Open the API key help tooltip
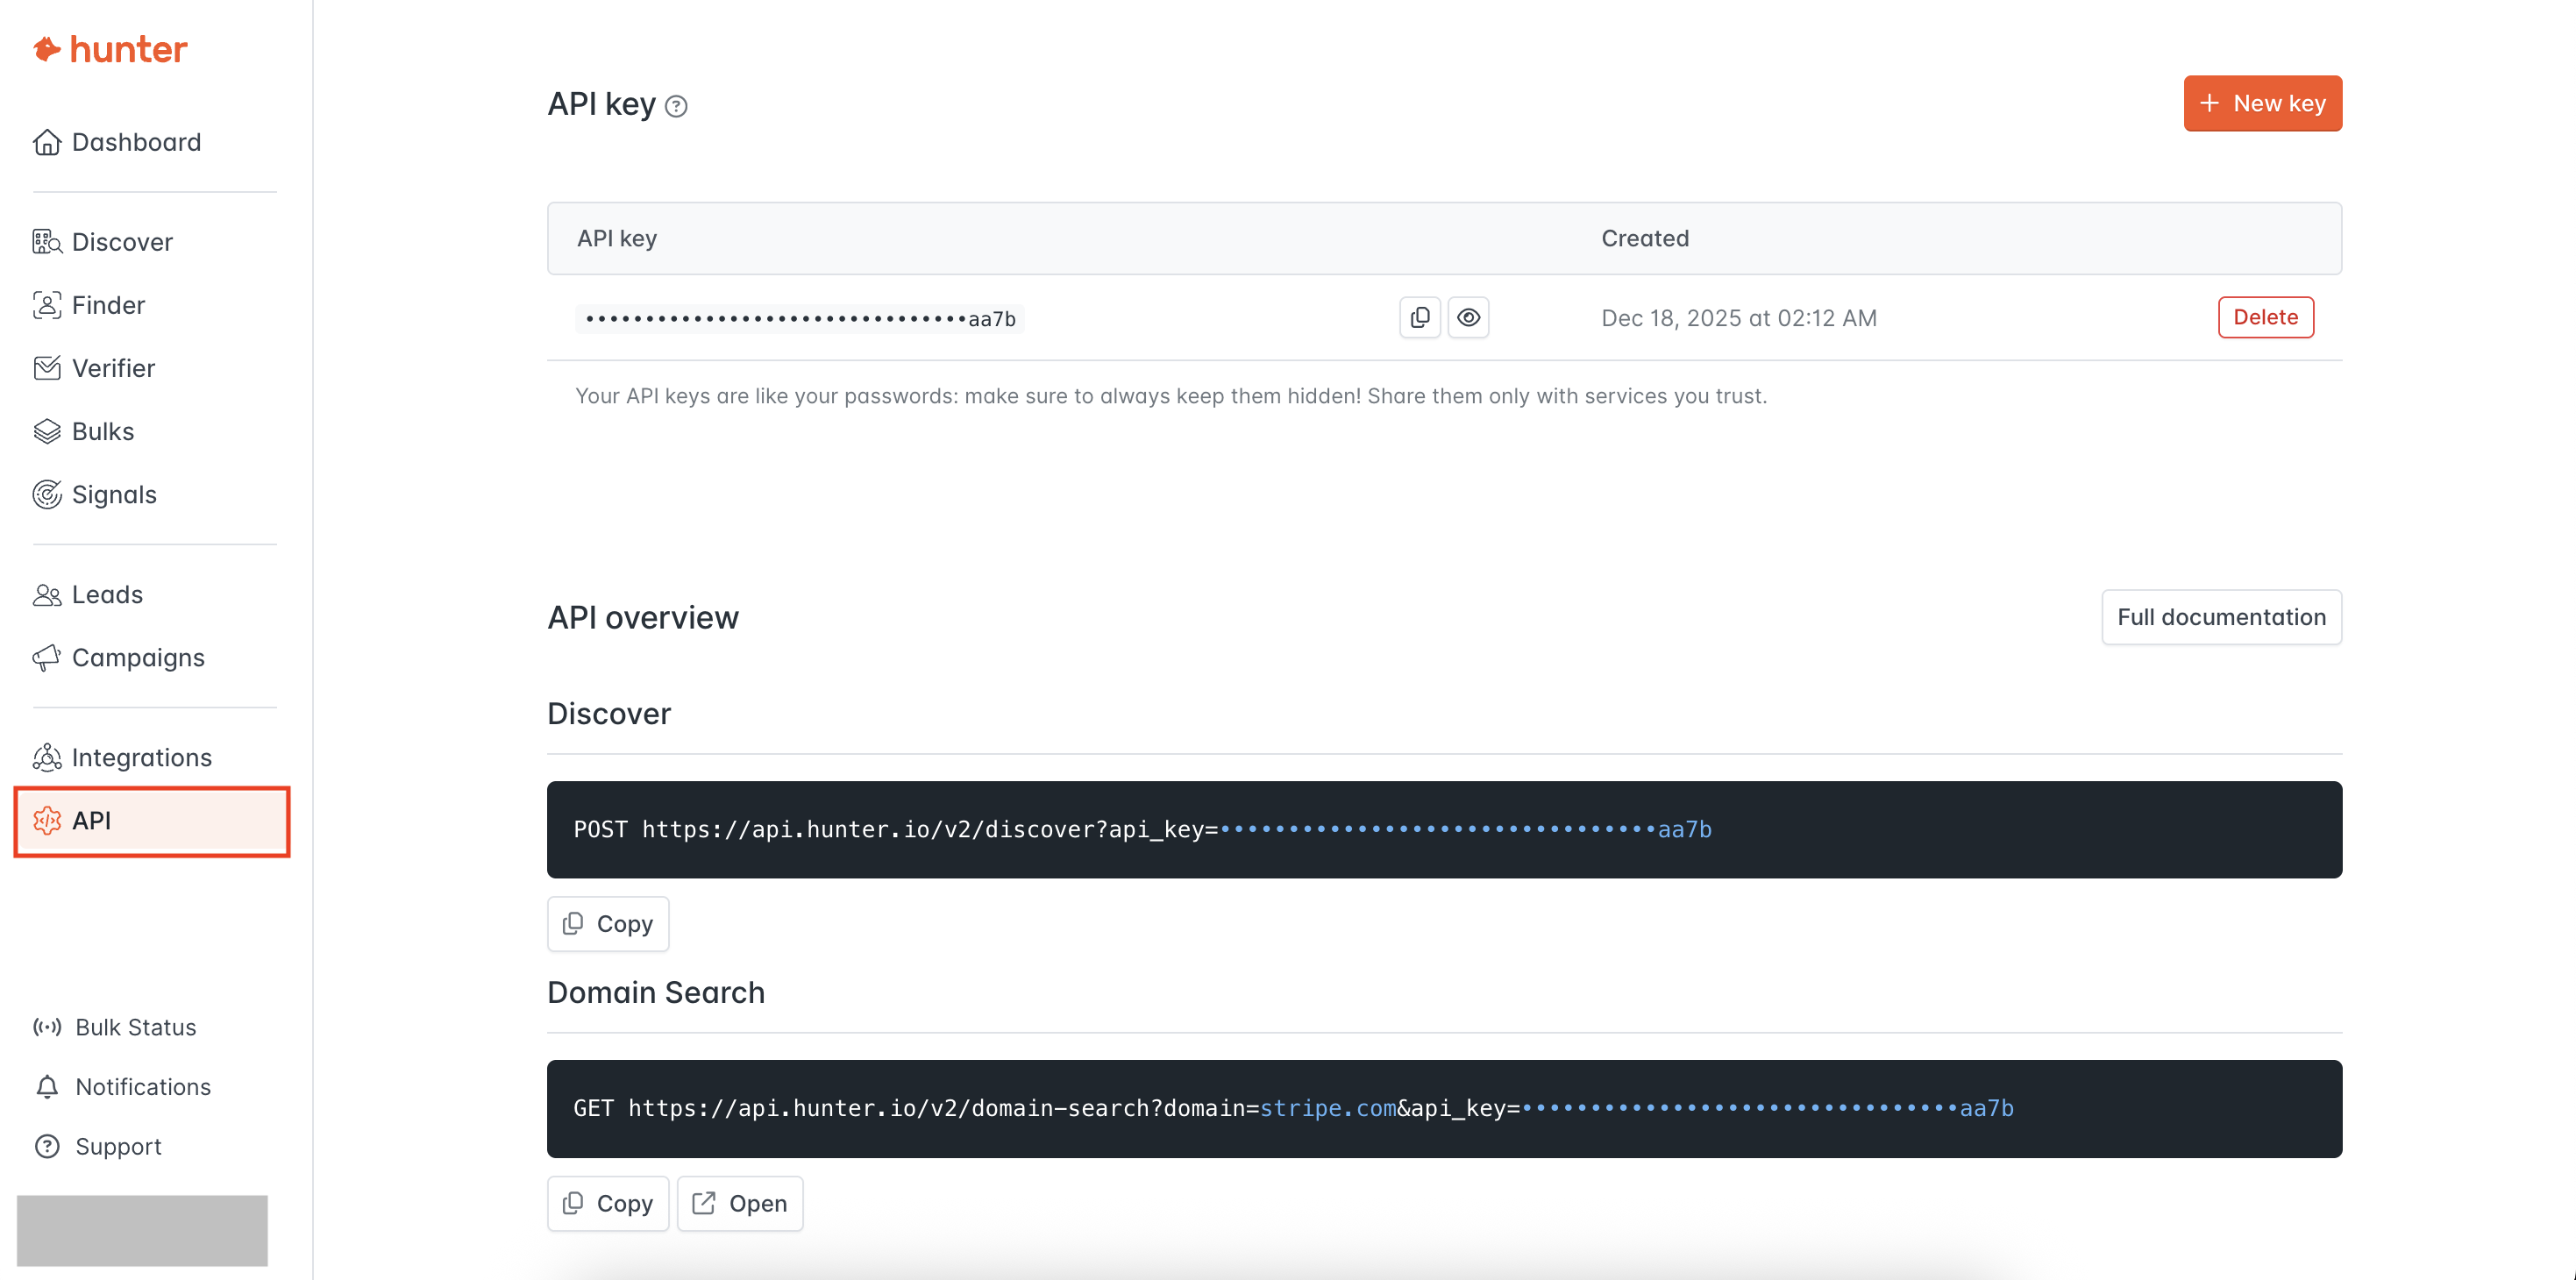Viewport: 2576px width, 1280px height. coord(676,106)
